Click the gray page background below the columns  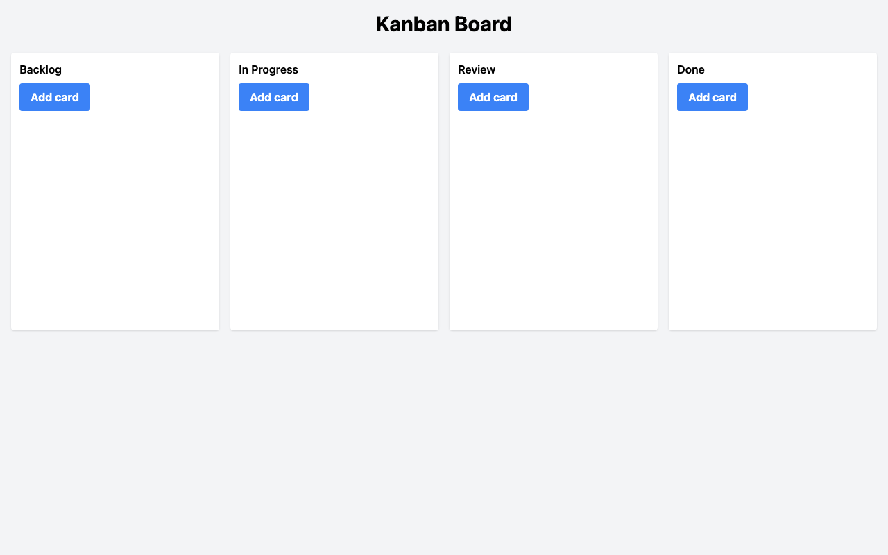coord(444,444)
